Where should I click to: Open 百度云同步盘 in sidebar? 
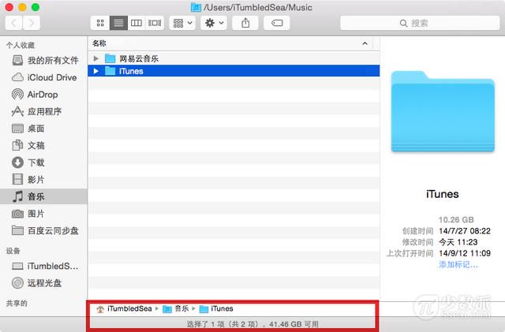pyautogui.click(x=45, y=230)
